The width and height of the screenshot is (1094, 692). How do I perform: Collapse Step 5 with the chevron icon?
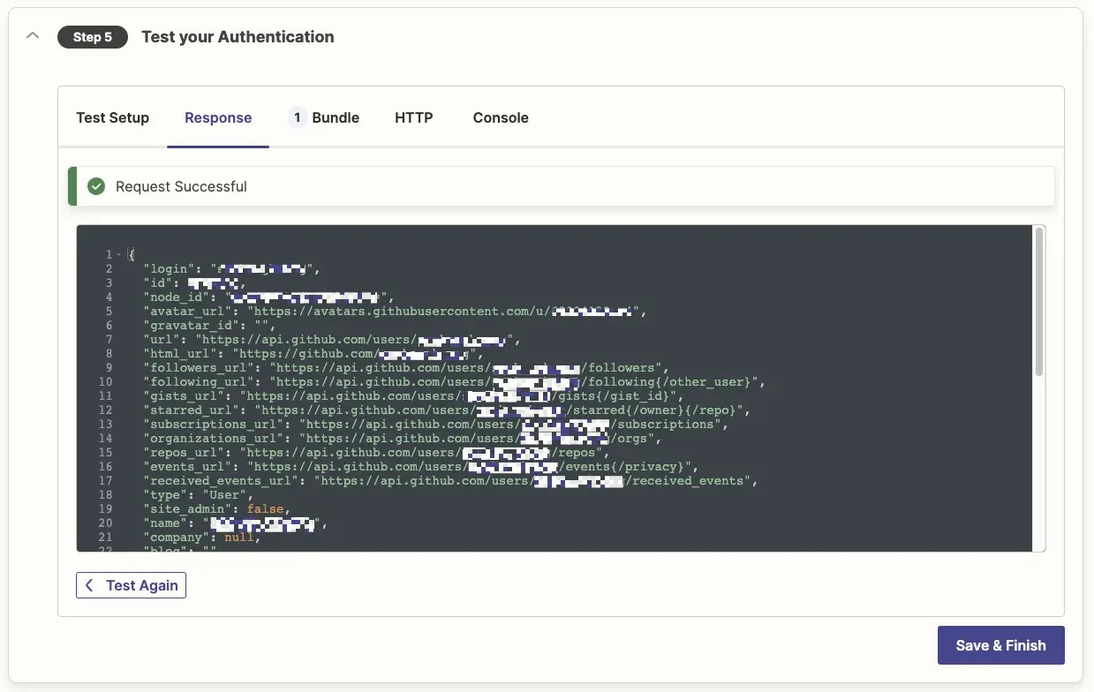coord(33,37)
